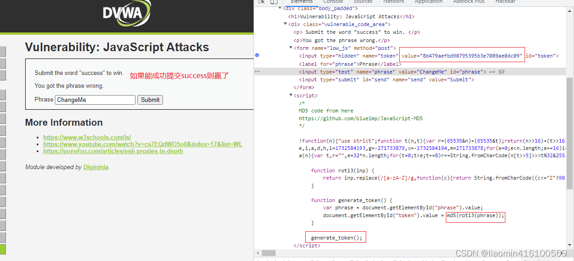Click the 'var phrase = document.getElementById' line
The height and width of the screenshot is (261, 574).
(403, 208)
